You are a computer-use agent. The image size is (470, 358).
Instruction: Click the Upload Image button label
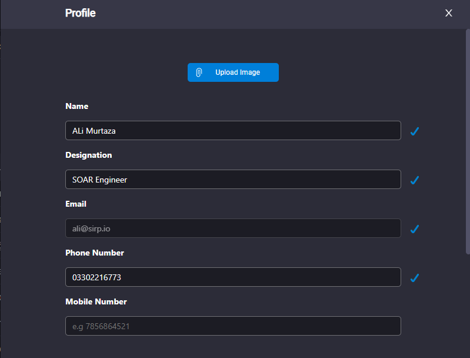tap(238, 72)
